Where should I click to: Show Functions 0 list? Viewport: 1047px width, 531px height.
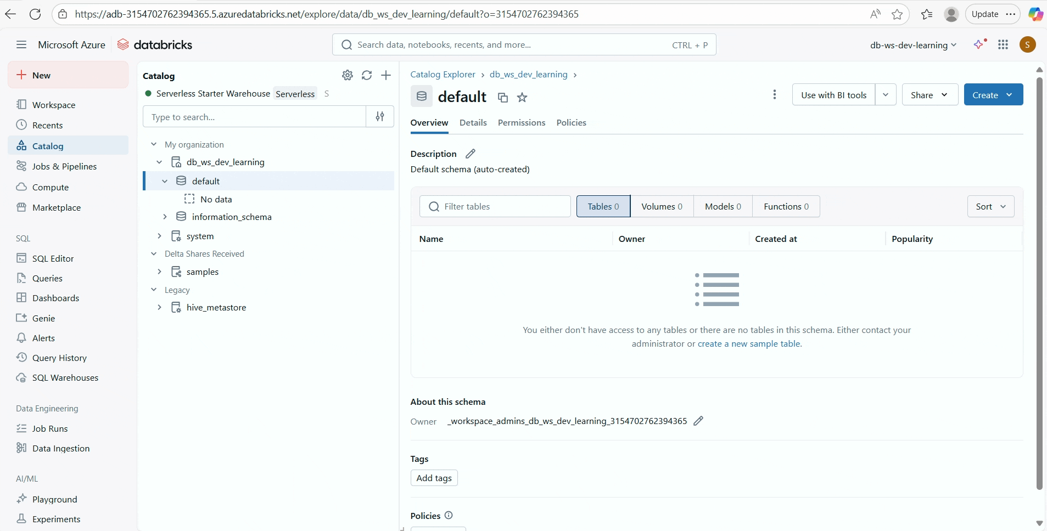click(786, 206)
